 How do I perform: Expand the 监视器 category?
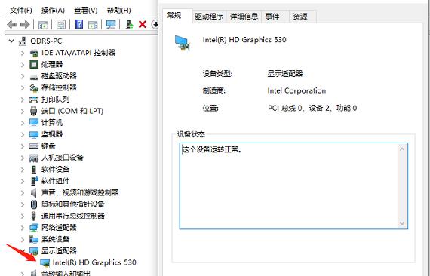pyautogui.click(x=23, y=134)
